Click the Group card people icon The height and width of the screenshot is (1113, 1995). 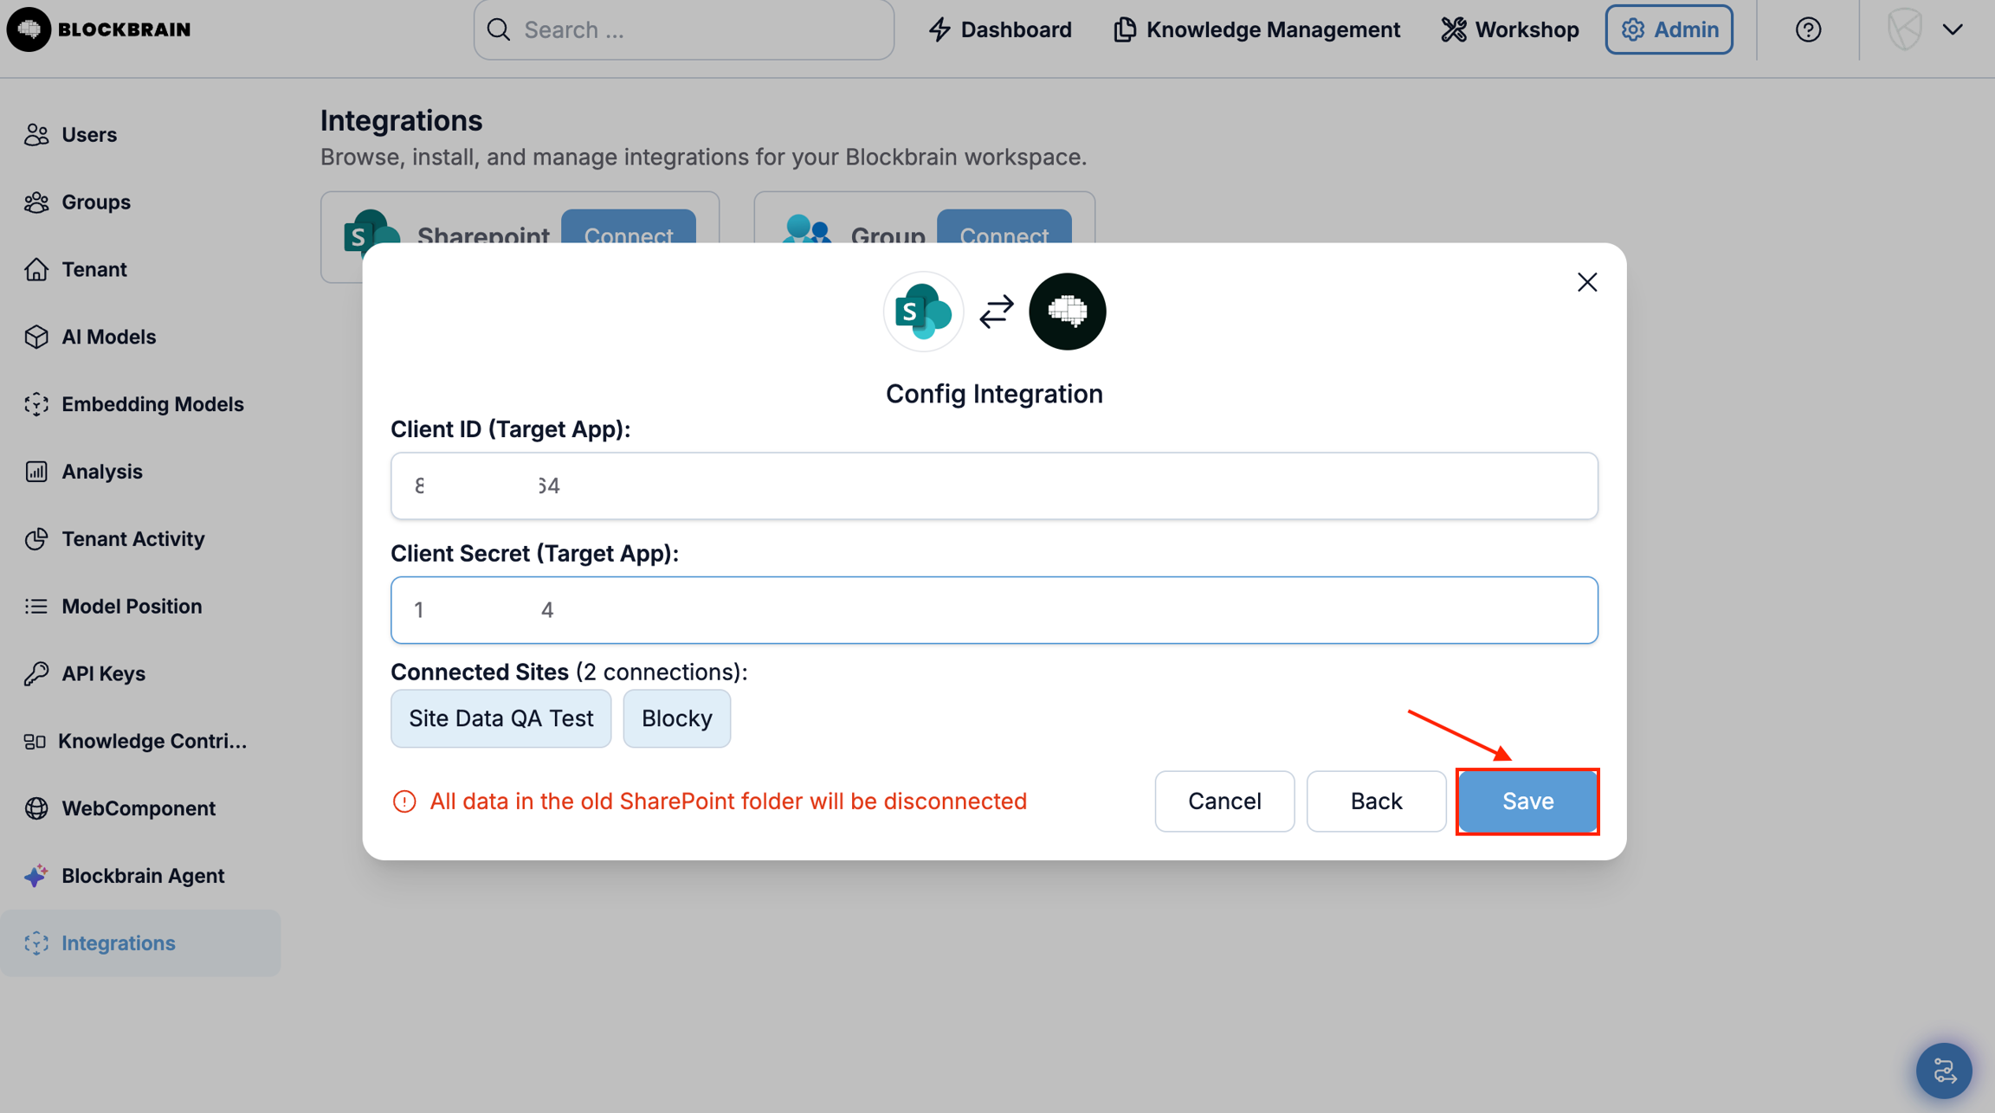point(806,229)
